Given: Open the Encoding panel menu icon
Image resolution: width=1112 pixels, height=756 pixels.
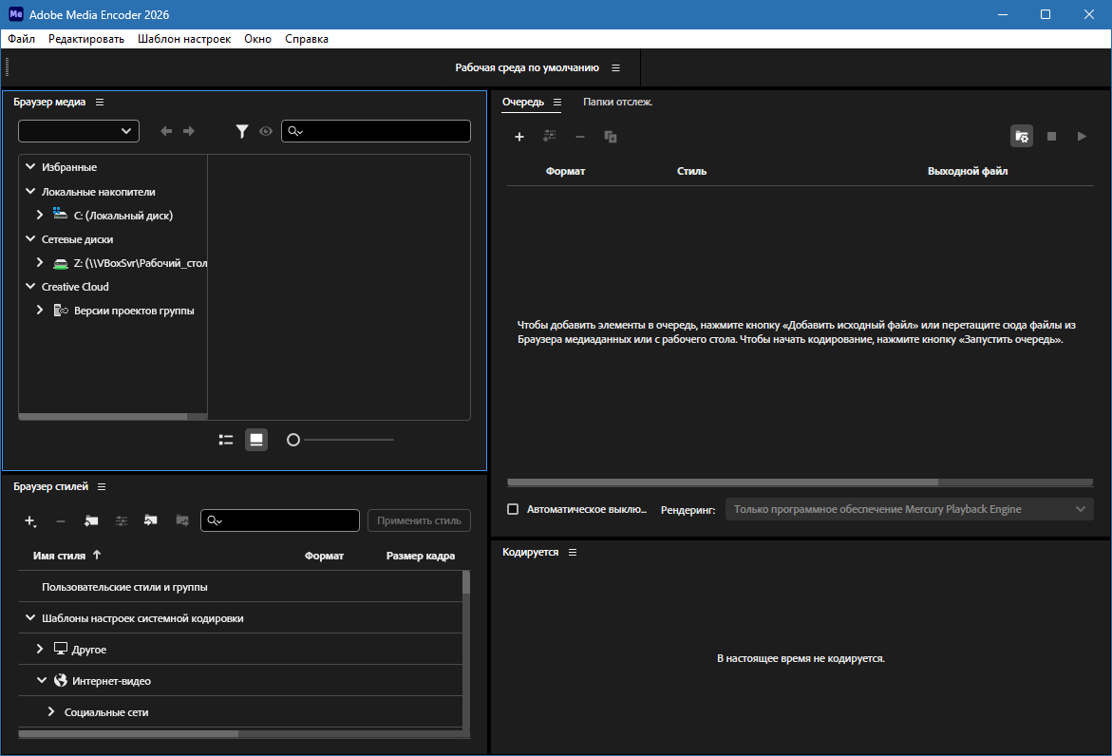Looking at the screenshot, I should click(x=573, y=553).
